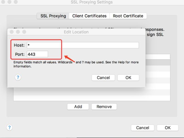Cancel the SSL Proxying Settings window
This screenshot has width=184, height=138.
click(x=143, y=128)
